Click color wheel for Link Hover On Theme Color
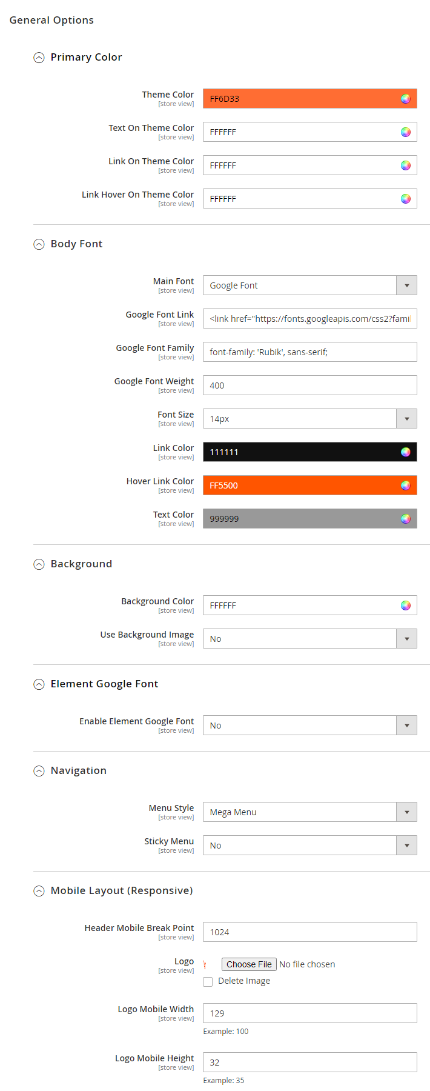 (x=406, y=199)
